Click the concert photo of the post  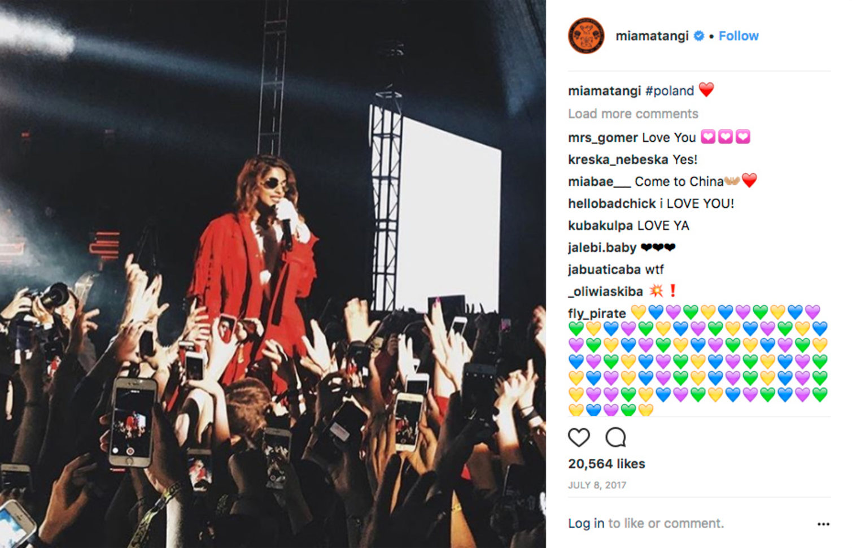click(273, 274)
